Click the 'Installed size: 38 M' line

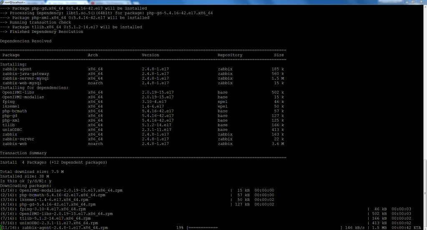[x=25, y=176]
